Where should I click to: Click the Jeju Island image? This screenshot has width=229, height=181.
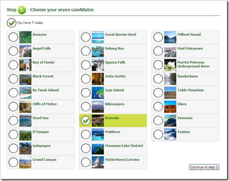(98, 93)
